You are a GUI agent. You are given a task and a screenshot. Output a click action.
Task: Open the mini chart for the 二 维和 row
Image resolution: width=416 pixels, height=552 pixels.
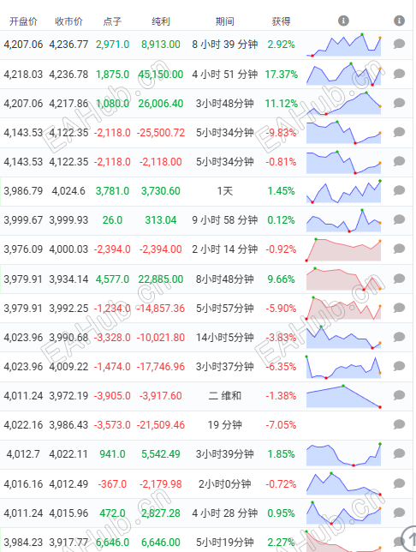point(343,396)
